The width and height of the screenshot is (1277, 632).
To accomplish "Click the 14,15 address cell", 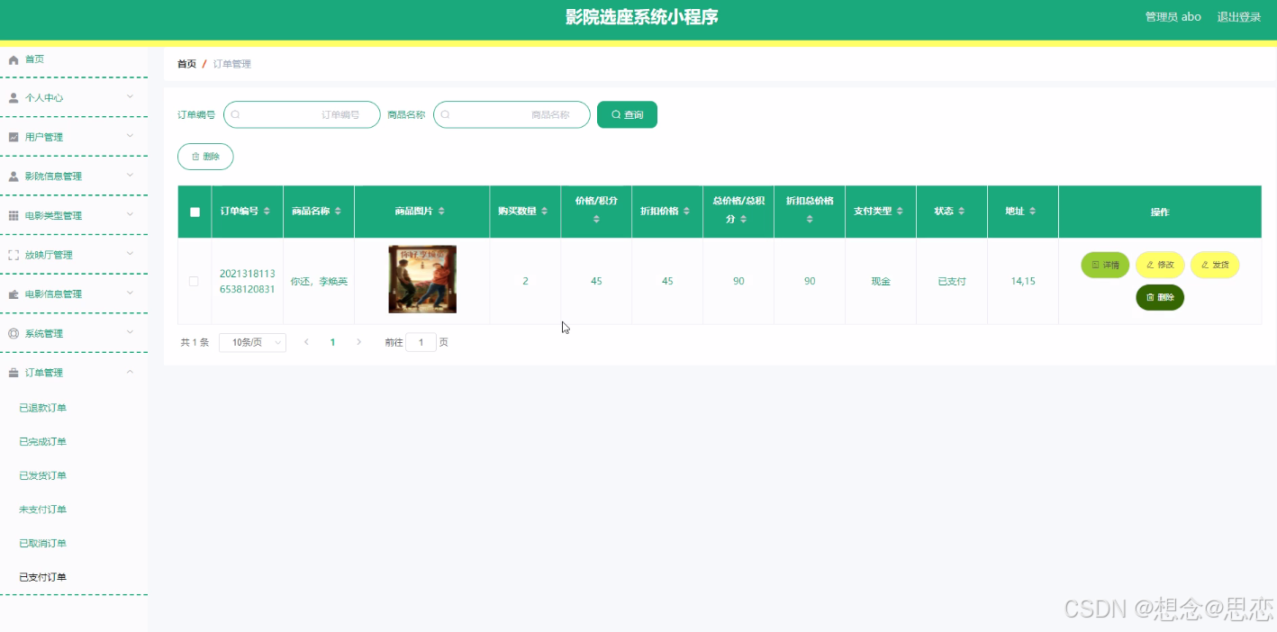I will 1023,282.
